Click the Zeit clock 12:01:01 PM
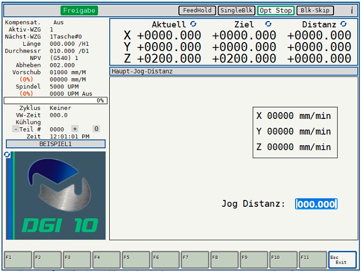 [70, 136]
